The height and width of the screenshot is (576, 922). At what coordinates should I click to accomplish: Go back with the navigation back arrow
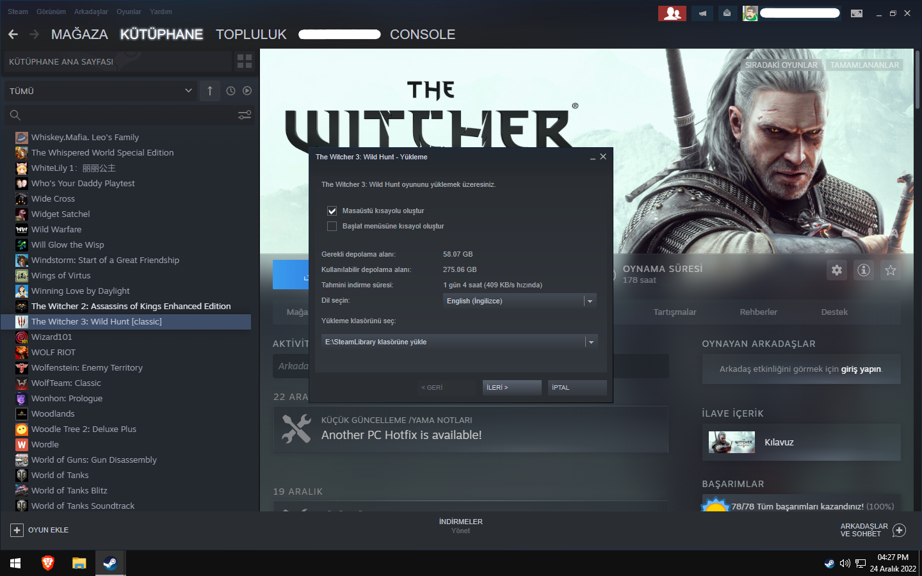13,34
